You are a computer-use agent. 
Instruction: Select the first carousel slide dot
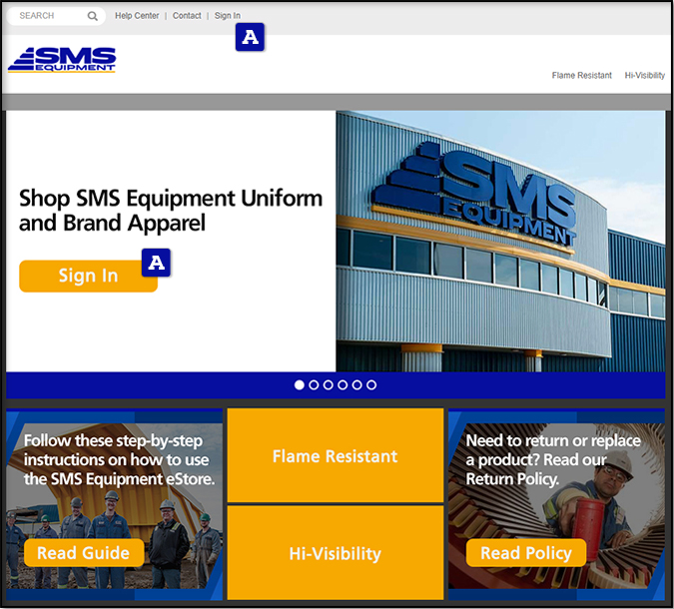(300, 384)
